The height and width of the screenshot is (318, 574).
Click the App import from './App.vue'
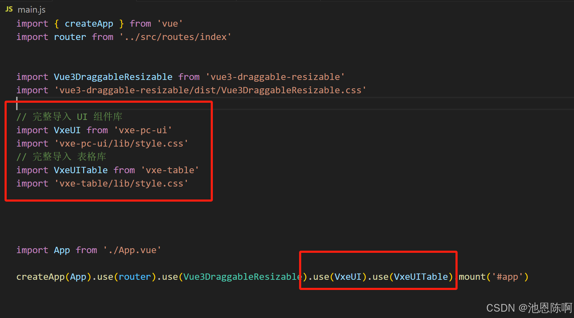click(x=62, y=250)
